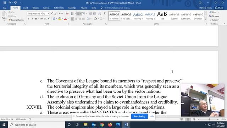Switch to the Layout tab
Viewport: 227px width, 128px height.
coord(46,8)
